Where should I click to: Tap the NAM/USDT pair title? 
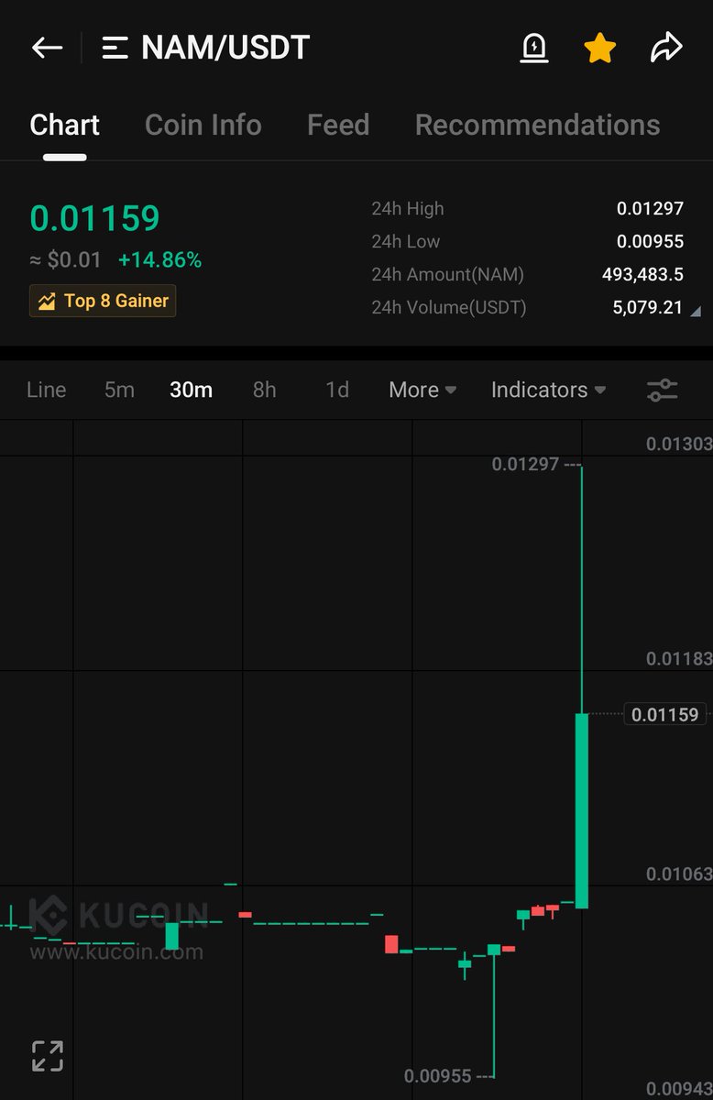(225, 48)
